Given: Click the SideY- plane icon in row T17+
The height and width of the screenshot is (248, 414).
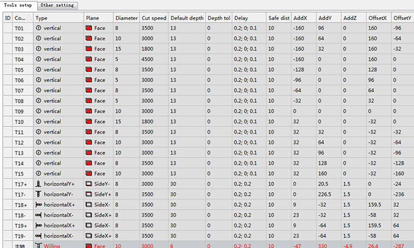Looking at the screenshot, I should [x=89, y=183].
